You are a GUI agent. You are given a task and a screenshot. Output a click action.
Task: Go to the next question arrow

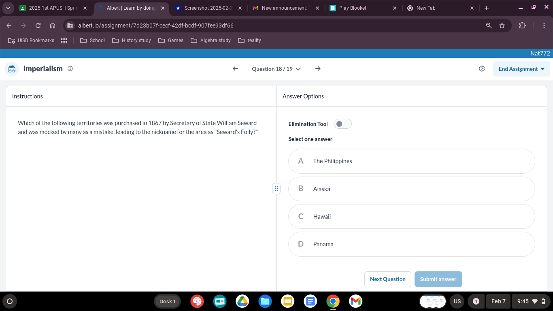[x=318, y=69]
